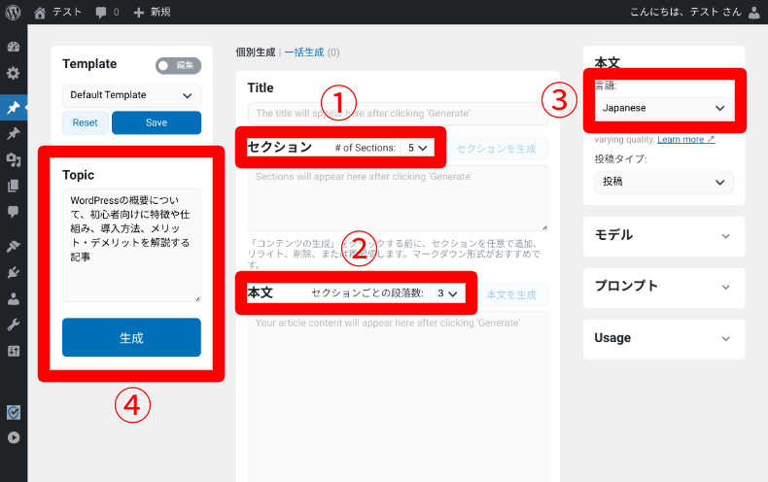Screen dimensions: 768x482
Task: Click the Reset button
Action: click(x=86, y=122)
